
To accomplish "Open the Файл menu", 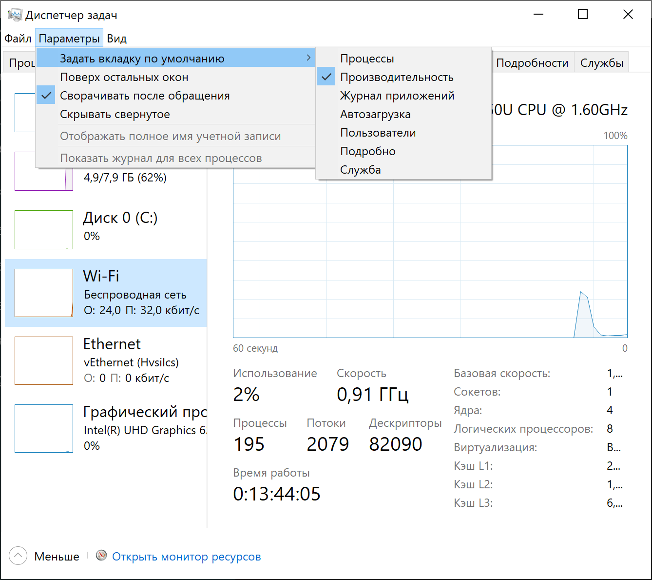I will pos(18,39).
